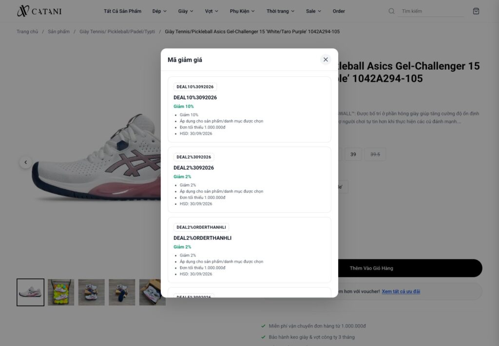Expand the Vợt dropdown menu
Screen dimensions: 499x346
click(211, 11)
